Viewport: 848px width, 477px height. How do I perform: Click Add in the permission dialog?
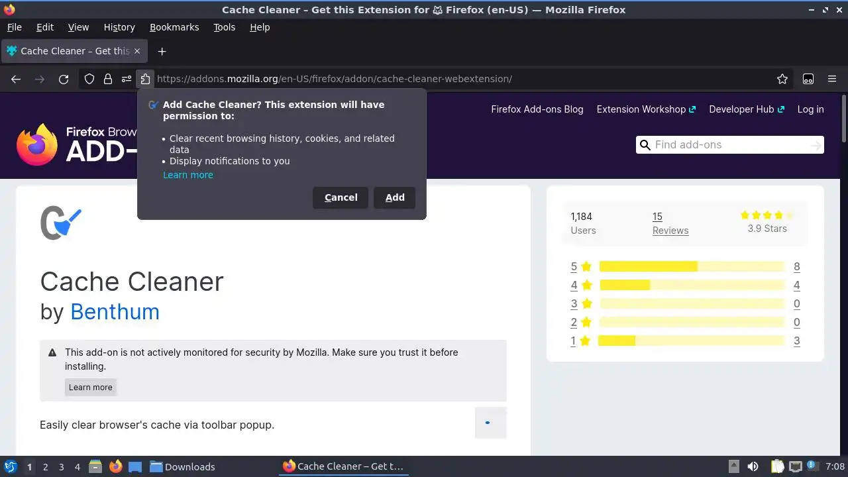[x=395, y=197]
